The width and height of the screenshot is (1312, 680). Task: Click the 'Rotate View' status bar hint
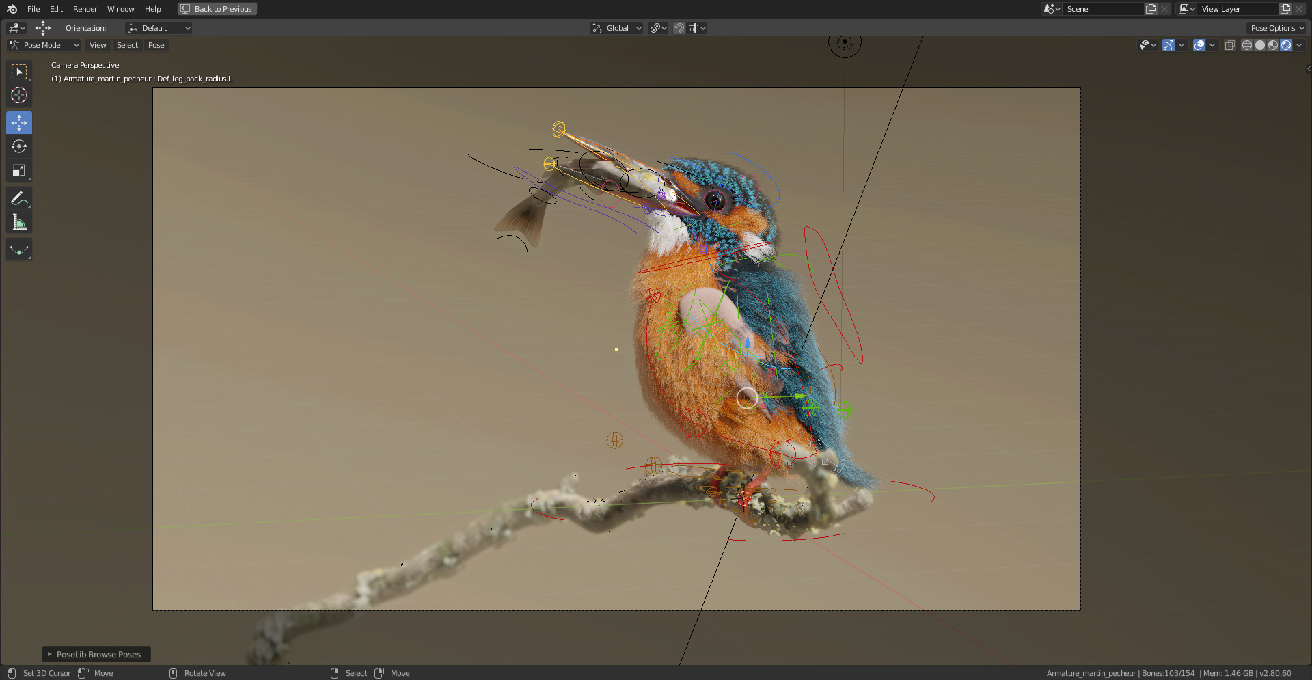(205, 673)
